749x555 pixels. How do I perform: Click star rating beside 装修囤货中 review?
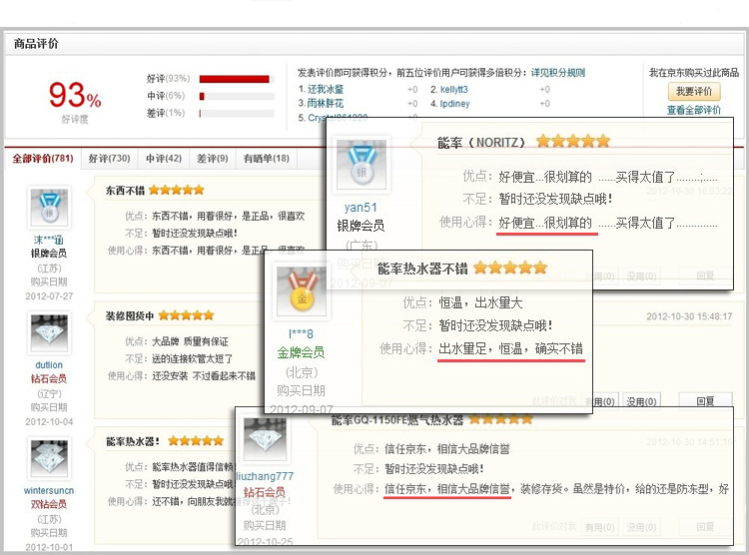(187, 315)
